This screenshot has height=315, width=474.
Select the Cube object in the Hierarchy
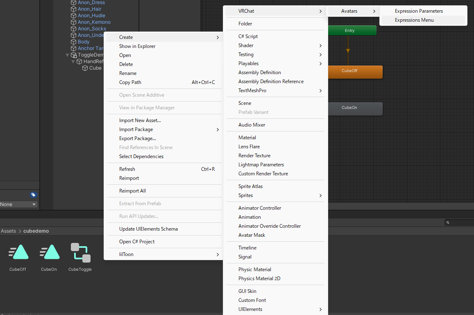tap(95, 68)
